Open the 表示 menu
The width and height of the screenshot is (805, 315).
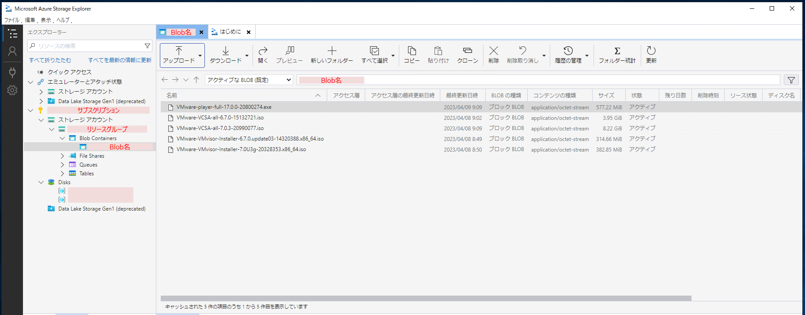(46, 20)
